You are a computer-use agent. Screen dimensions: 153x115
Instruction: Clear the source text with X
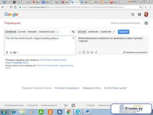[x=73, y=38]
